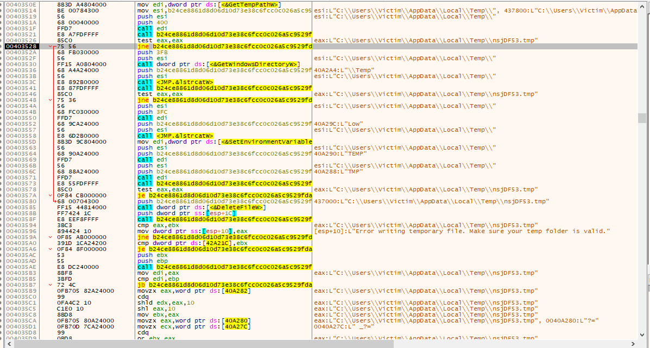Click the horizontal scrollbar thumb
Viewport: 650px width, 348px height.
point(201,344)
